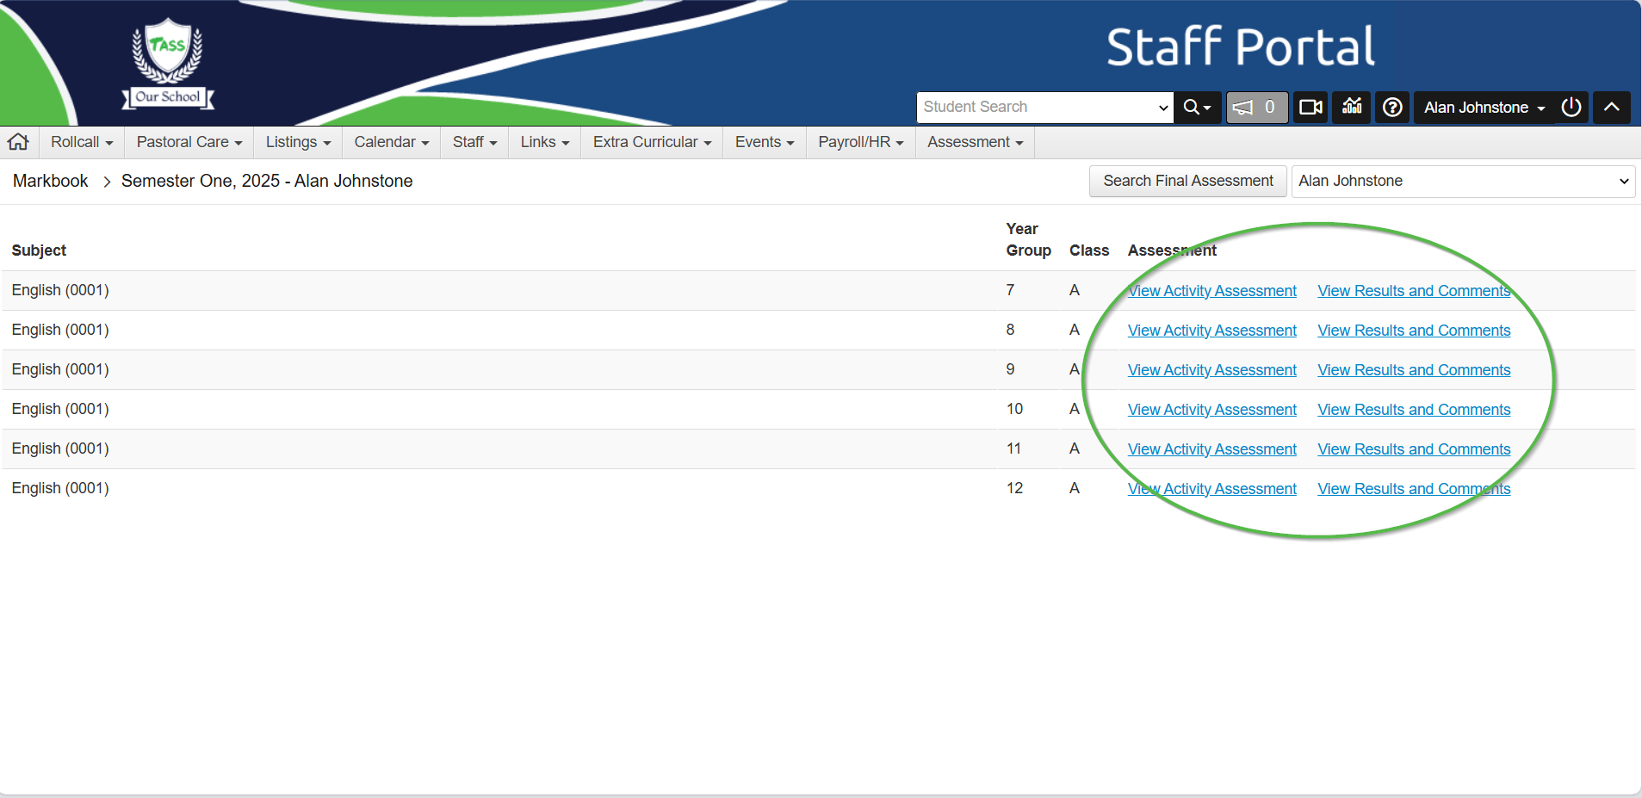This screenshot has width=1642, height=798.
Task: Click the question mark help icon
Action: click(x=1392, y=108)
